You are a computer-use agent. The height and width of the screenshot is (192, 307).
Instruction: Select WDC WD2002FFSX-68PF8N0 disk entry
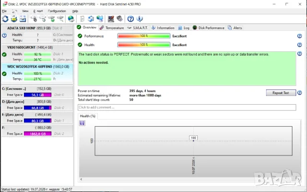coord(37,72)
